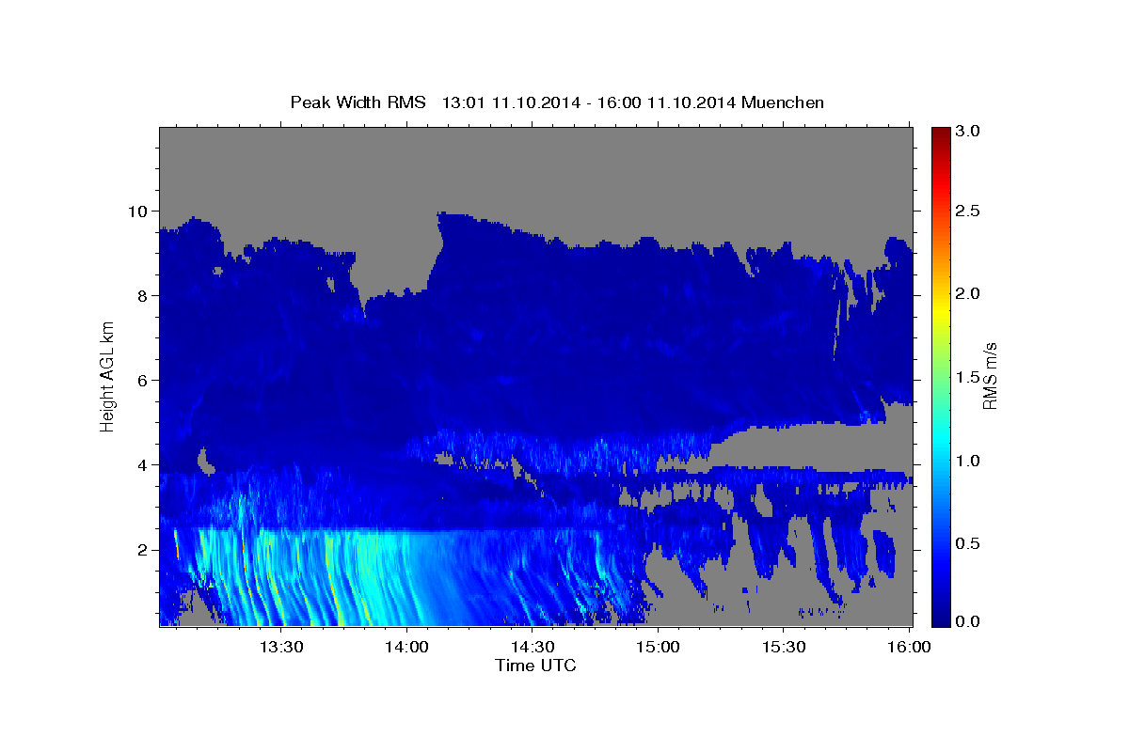Click the colorbar value 0.5
The width and height of the screenshot is (1129, 752).
(969, 542)
